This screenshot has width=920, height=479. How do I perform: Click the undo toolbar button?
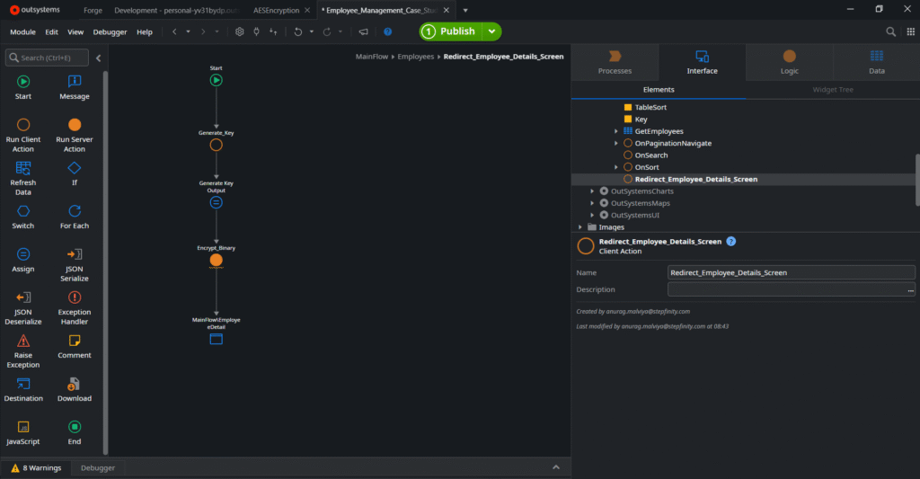point(298,31)
